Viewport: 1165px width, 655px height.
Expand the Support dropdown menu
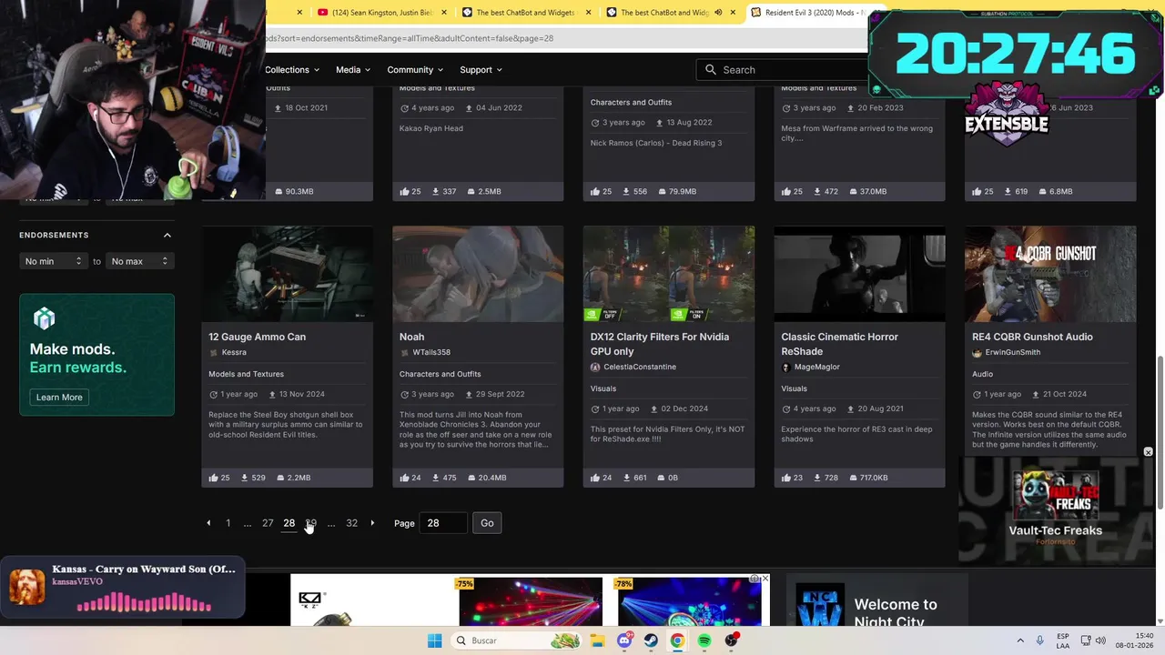tap(481, 70)
